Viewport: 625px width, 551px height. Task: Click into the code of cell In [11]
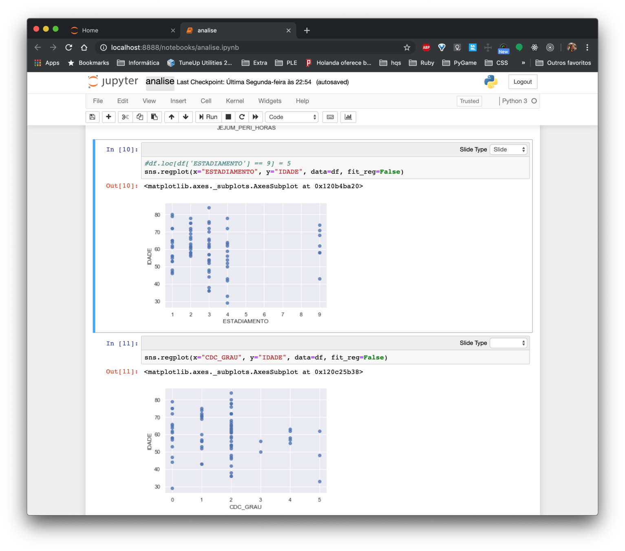(x=335, y=358)
